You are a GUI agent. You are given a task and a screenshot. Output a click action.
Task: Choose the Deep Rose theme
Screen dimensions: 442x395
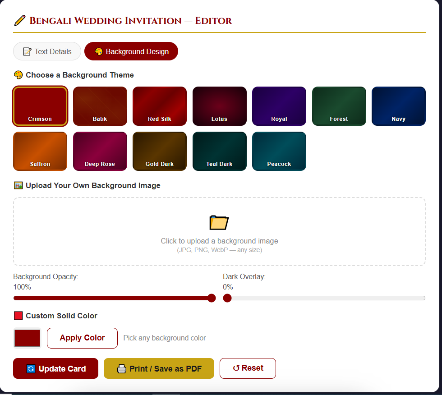100,152
